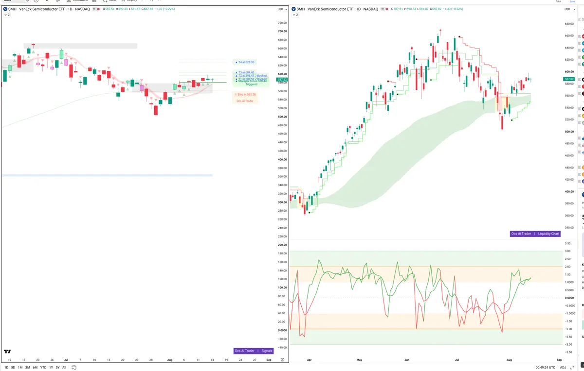The image size is (584, 371).
Task: Select the All time range
Action: coord(64,367)
